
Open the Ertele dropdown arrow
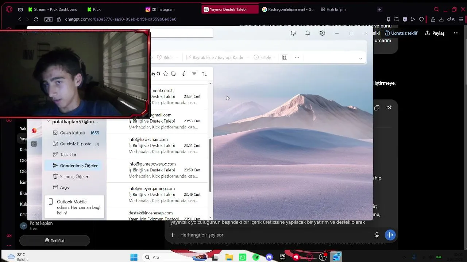click(x=275, y=57)
